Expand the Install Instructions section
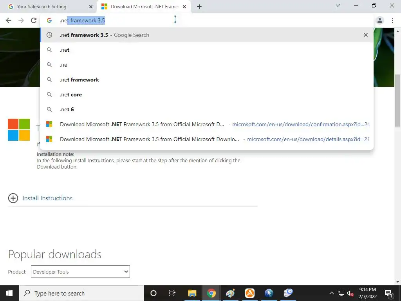 pyautogui.click(x=13, y=198)
